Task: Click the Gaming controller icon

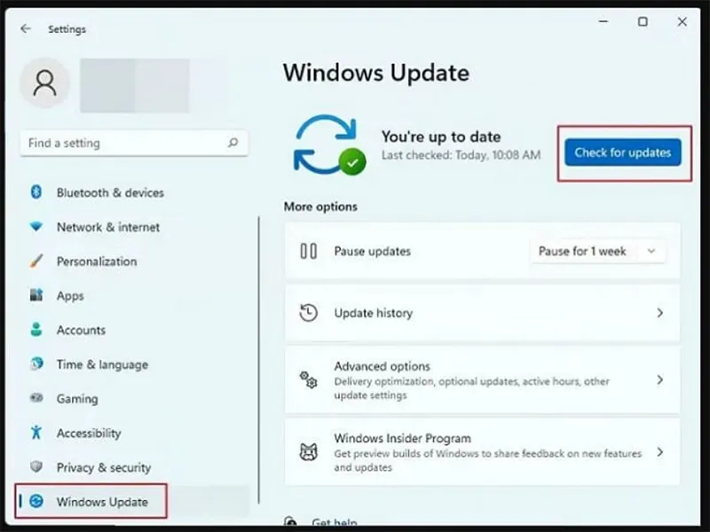Action: [x=36, y=398]
